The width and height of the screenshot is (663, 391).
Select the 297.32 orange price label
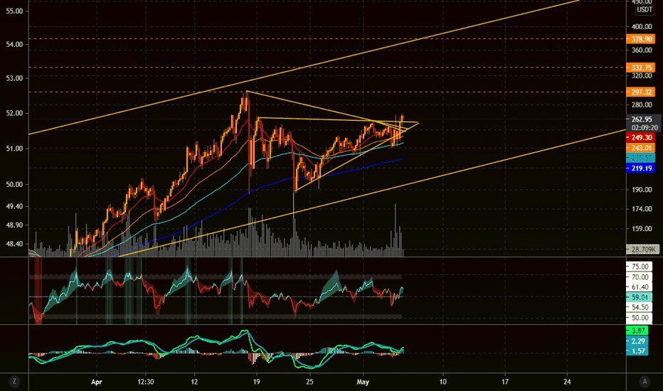(x=641, y=92)
